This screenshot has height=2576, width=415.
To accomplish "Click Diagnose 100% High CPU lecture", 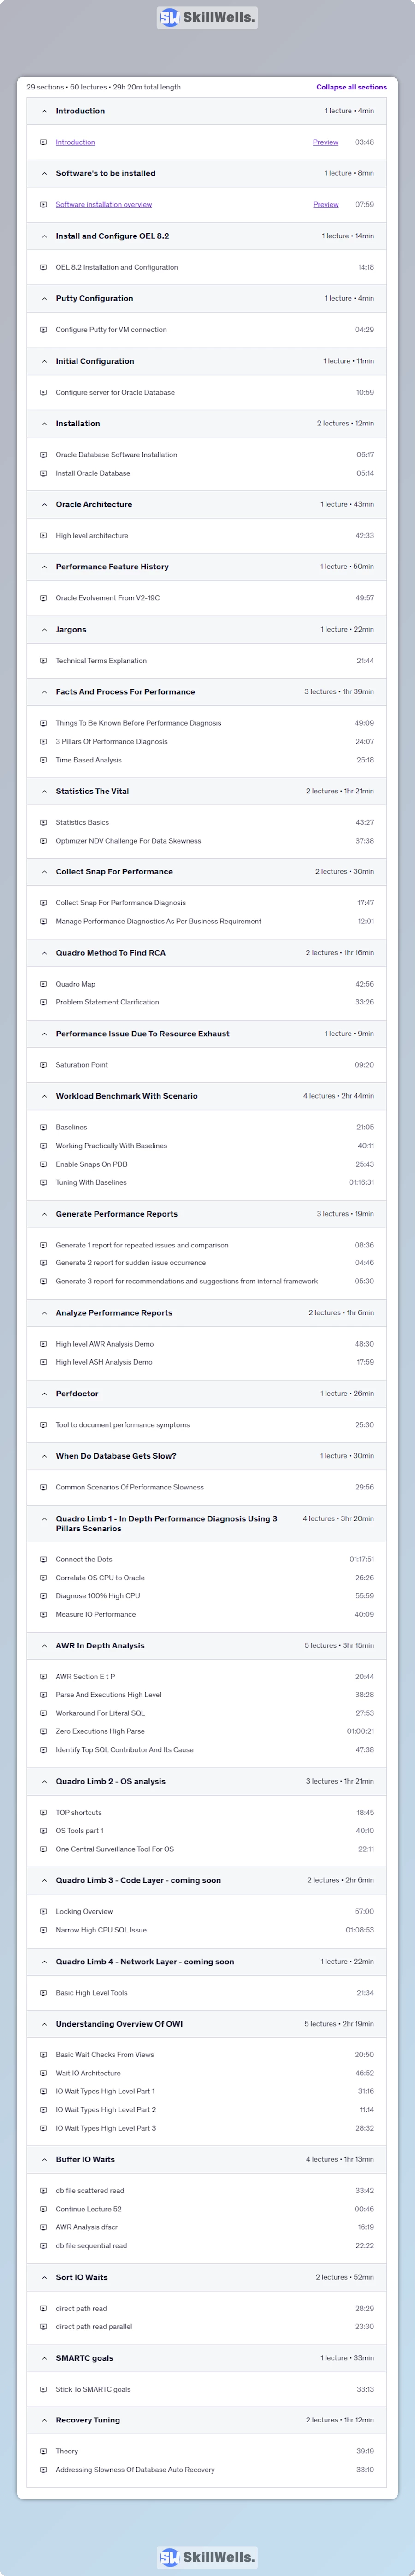I will [98, 1596].
